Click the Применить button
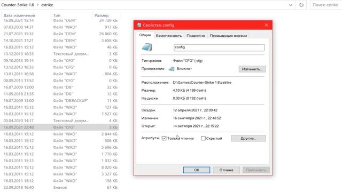Viewport: 342px width, 192px height. [x=256, y=170]
